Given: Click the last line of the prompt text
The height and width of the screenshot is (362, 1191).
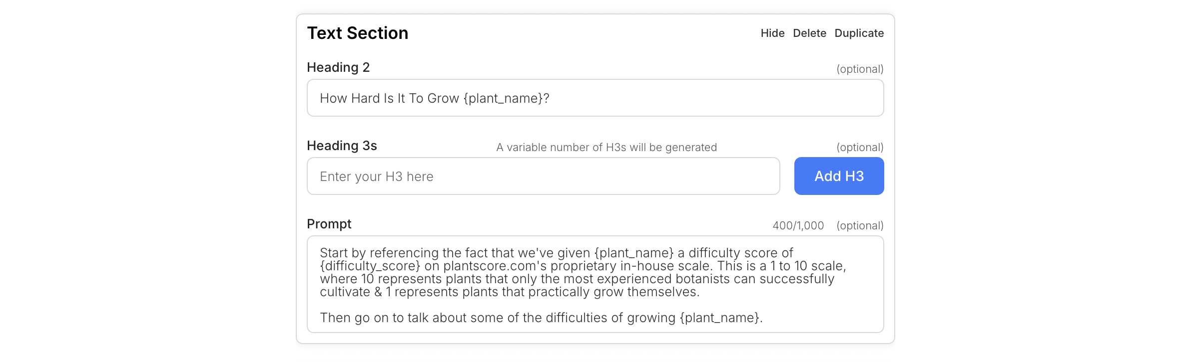Looking at the screenshot, I should pos(541,318).
